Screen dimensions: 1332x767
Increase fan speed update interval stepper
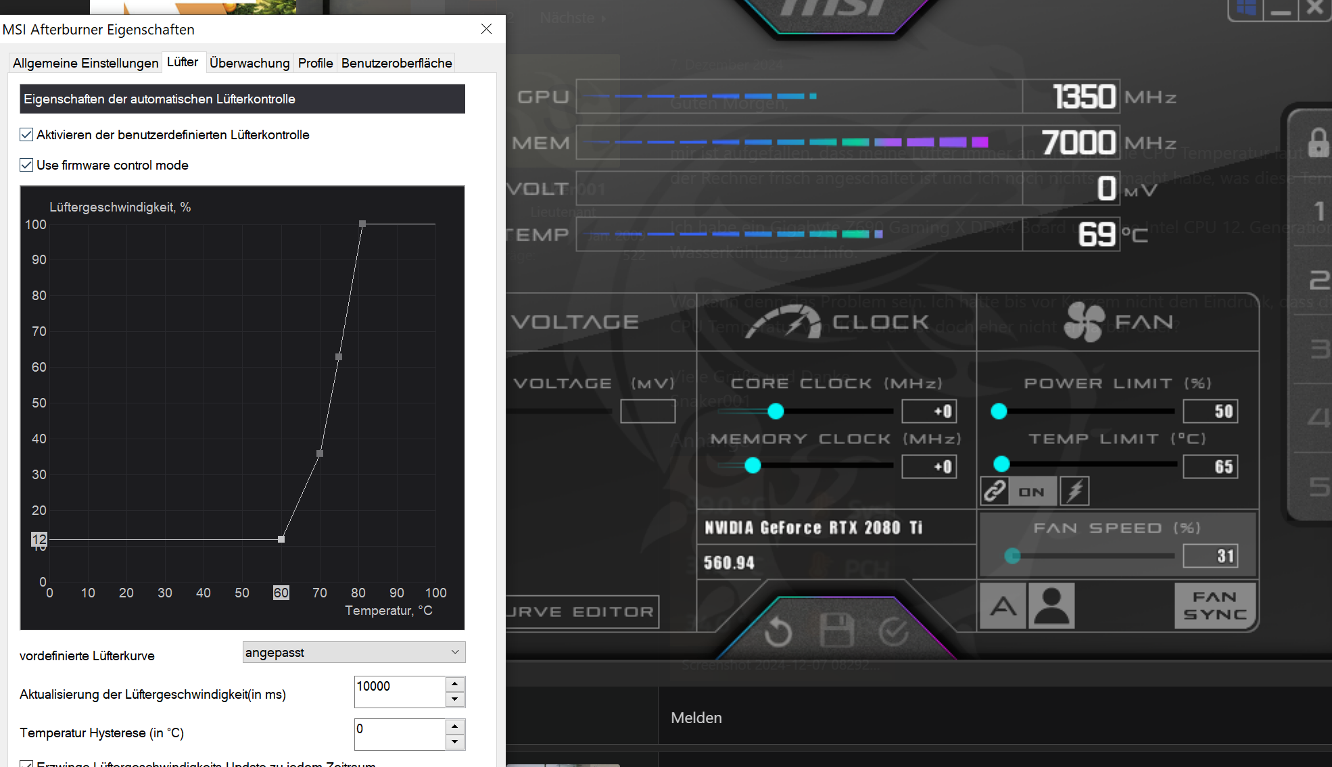pyautogui.click(x=455, y=684)
